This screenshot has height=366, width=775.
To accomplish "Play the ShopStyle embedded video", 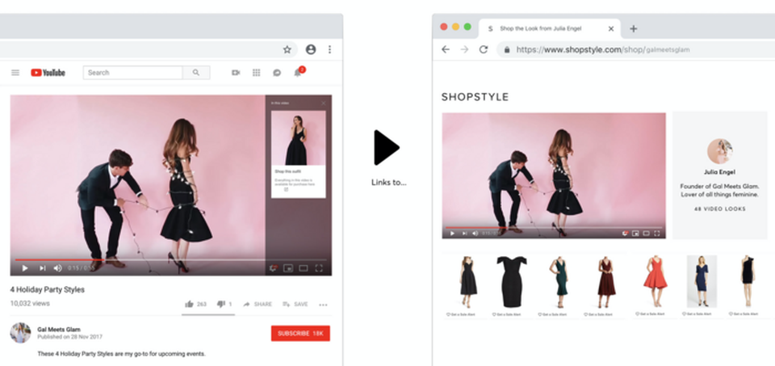I will click(452, 233).
